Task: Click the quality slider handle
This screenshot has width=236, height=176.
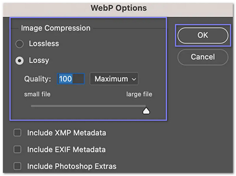Action: pyautogui.click(x=147, y=110)
